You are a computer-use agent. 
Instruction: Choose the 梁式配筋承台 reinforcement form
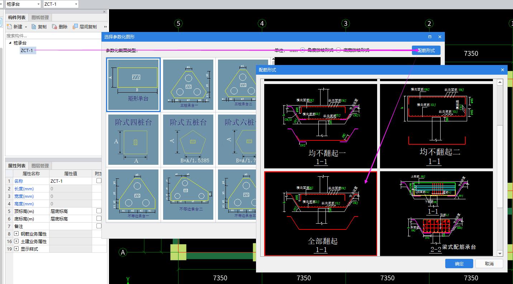[x=437, y=214]
